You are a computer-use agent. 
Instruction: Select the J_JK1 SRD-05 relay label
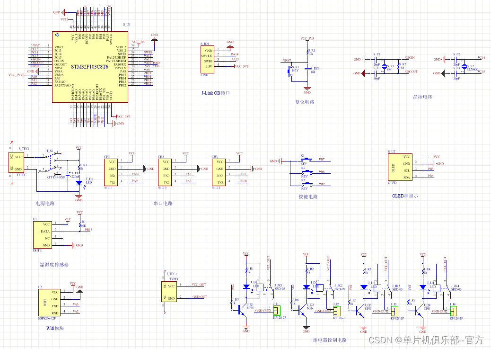click(x=279, y=287)
